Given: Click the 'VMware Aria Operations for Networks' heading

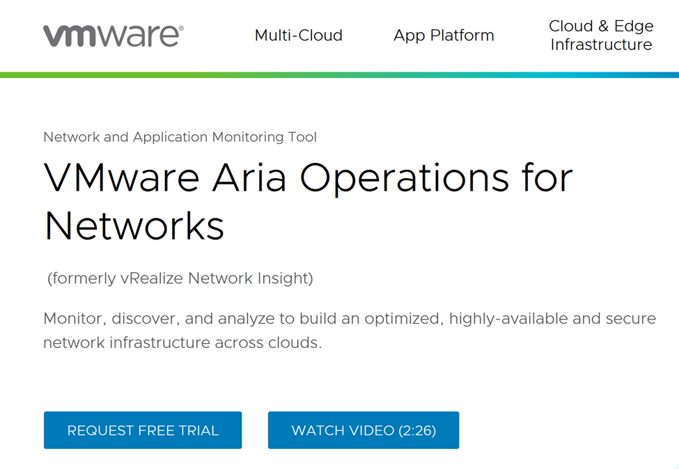Looking at the screenshot, I should point(308,202).
